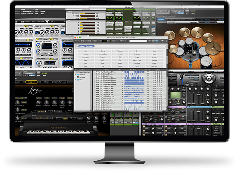Image resolution: width=238 pixels, height=172 pixels.
Task: Select the Pitch Shift tag button
Action: pos(154,66)
